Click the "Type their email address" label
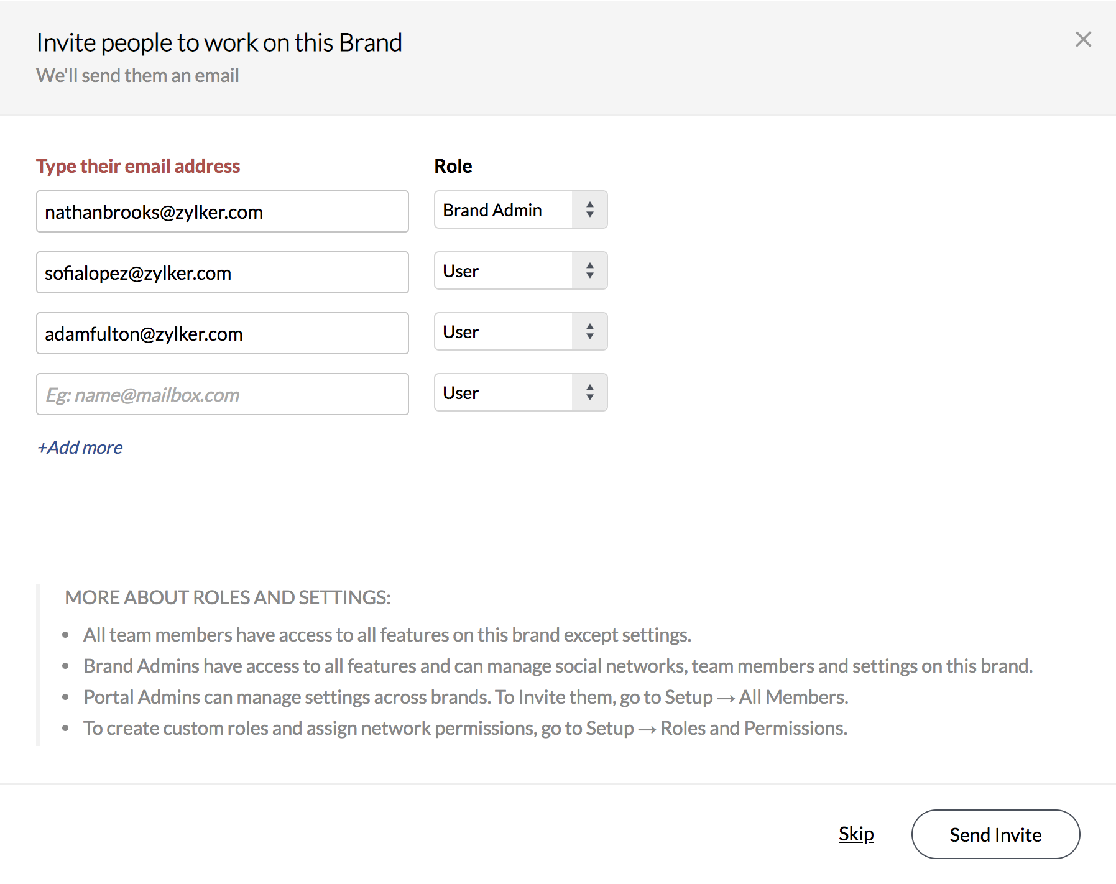Viewport: 1116px width, 884px height. point(138,167)
